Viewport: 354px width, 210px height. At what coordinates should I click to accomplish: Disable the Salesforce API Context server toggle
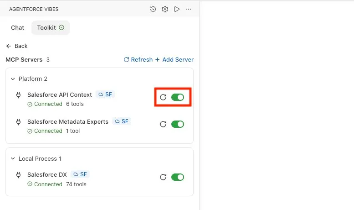[x=178, y=97]
